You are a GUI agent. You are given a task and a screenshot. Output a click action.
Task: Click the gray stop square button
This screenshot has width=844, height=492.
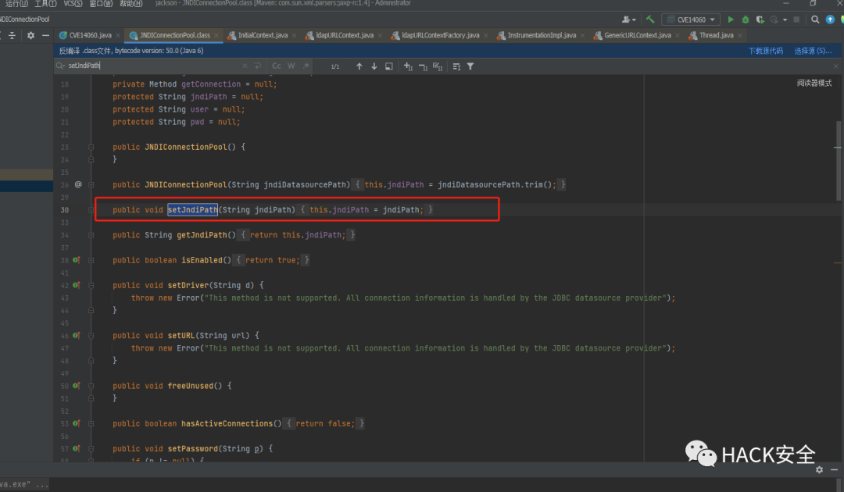point(796,20)
